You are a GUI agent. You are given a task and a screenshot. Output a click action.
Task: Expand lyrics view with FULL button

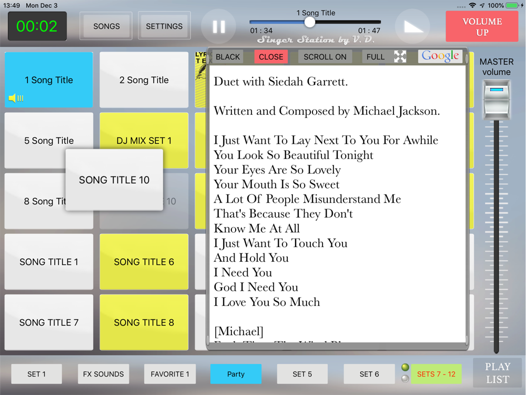376,57
